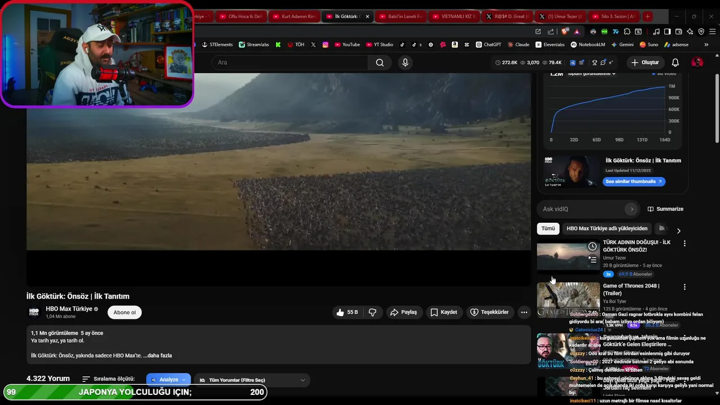
Task: Click the Teşekkürler button
Action: [489, 312]
